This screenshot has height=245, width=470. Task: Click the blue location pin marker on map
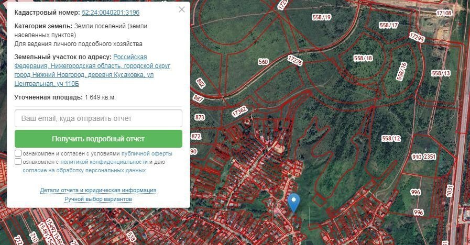294,202
